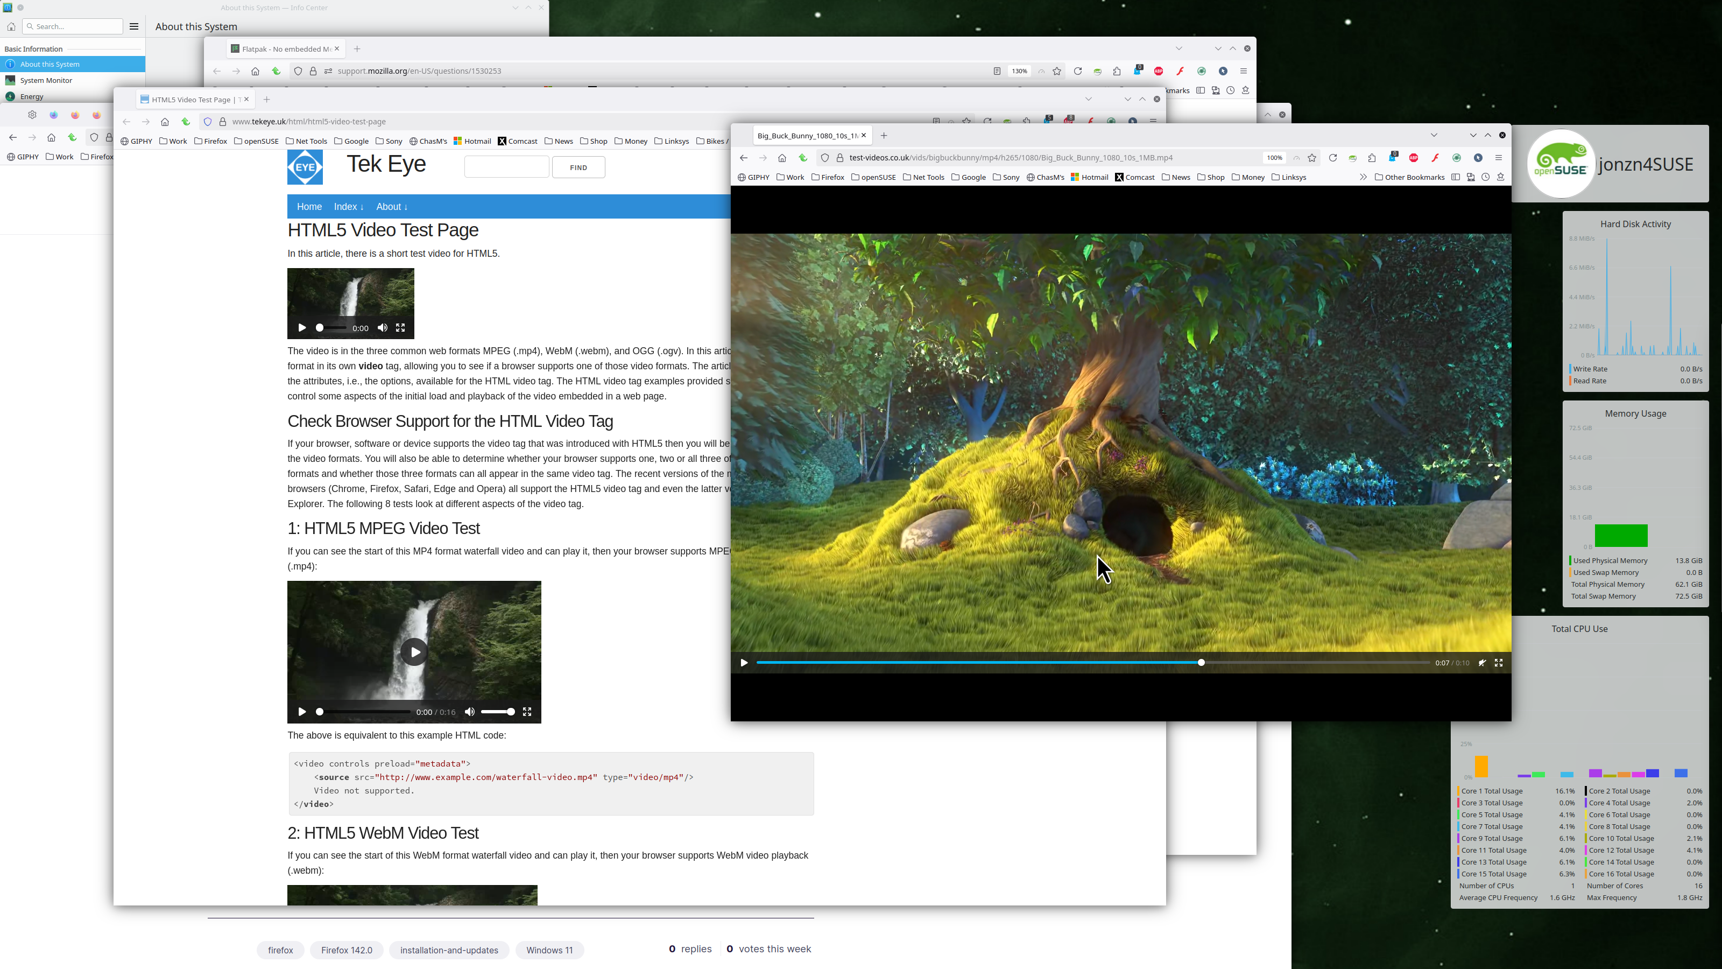Click the Big Buck Bunny video seek bar
1722x969 pixels.
[1003, 663]
